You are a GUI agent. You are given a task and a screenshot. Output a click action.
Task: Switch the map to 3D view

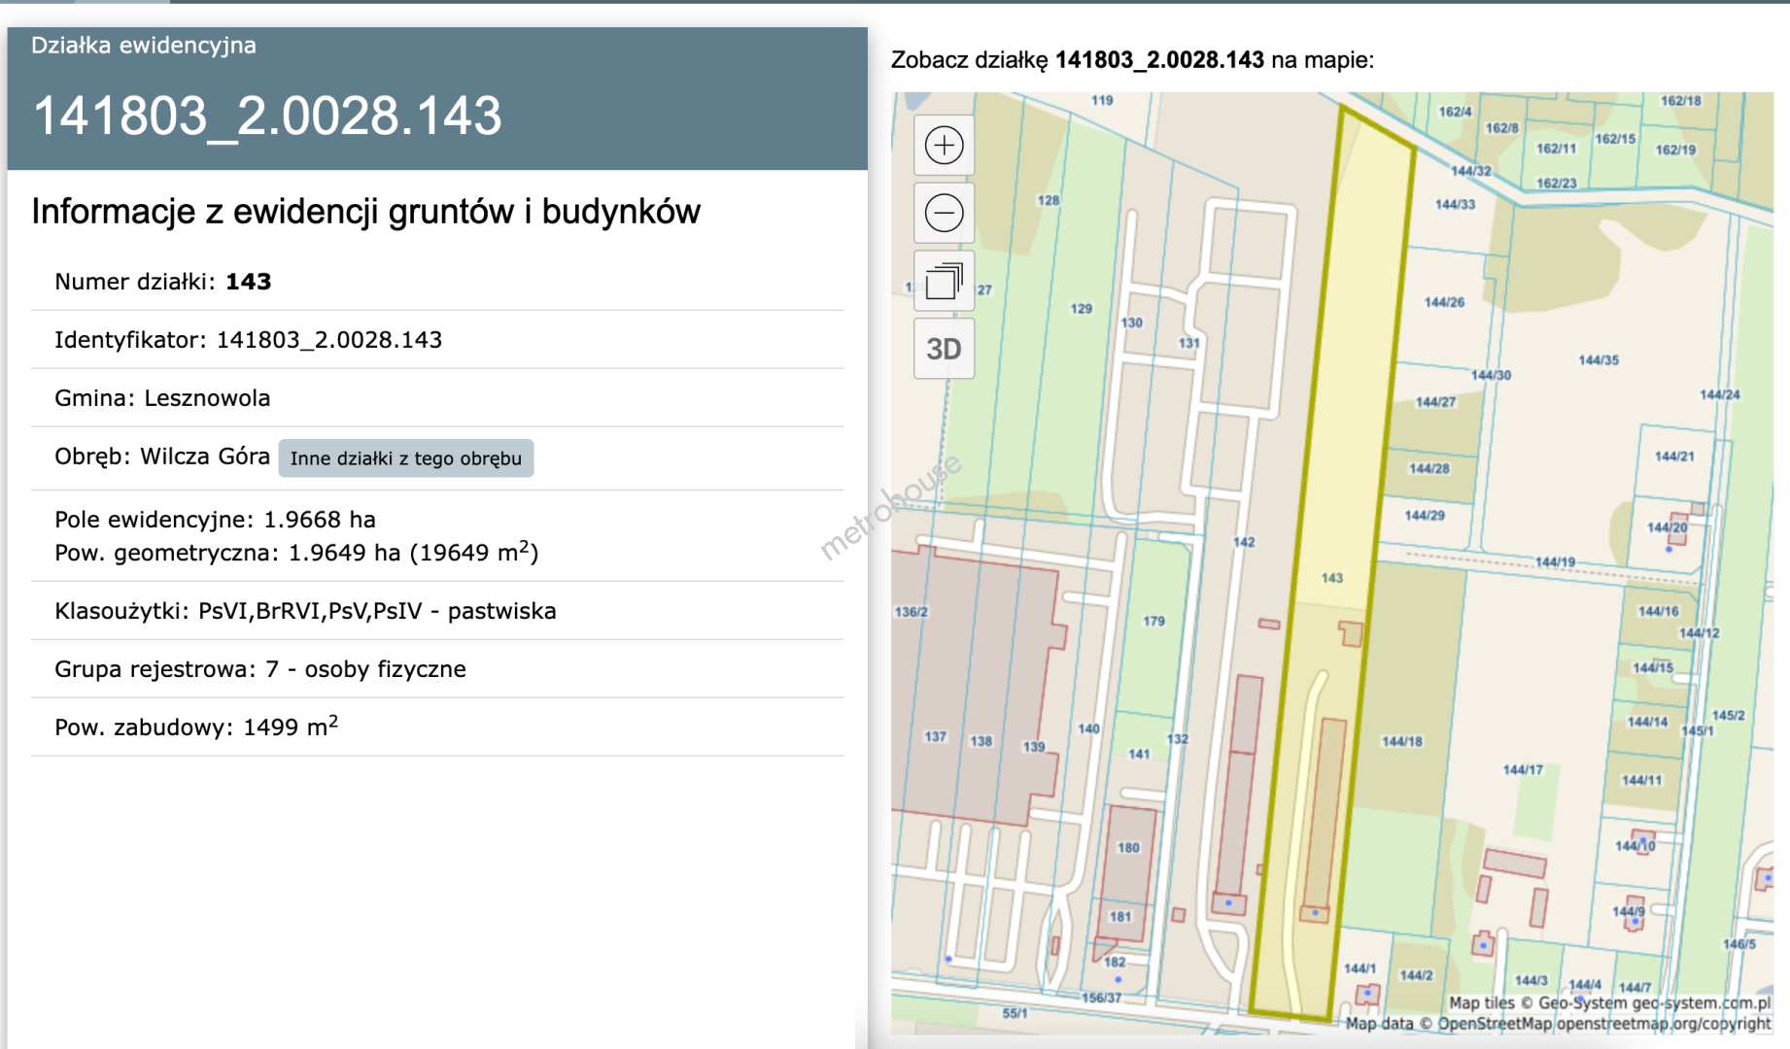coord(944,349)
